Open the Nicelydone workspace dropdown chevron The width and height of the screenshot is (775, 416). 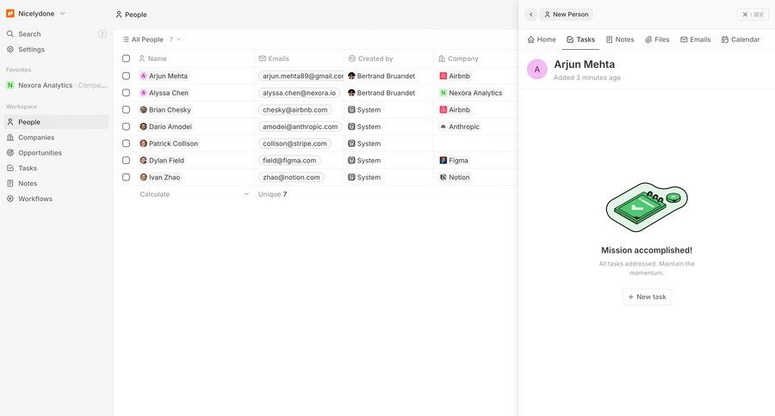click(x=62, y=14)
